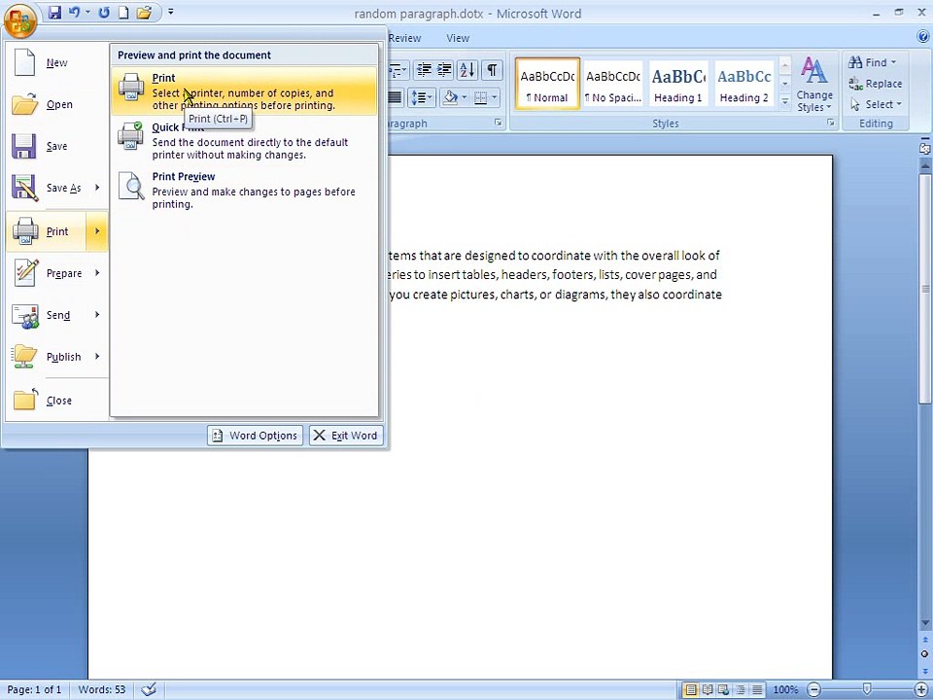933x700 pixels.
Task: Click the Print item in left menu
Action: (47, 231)
